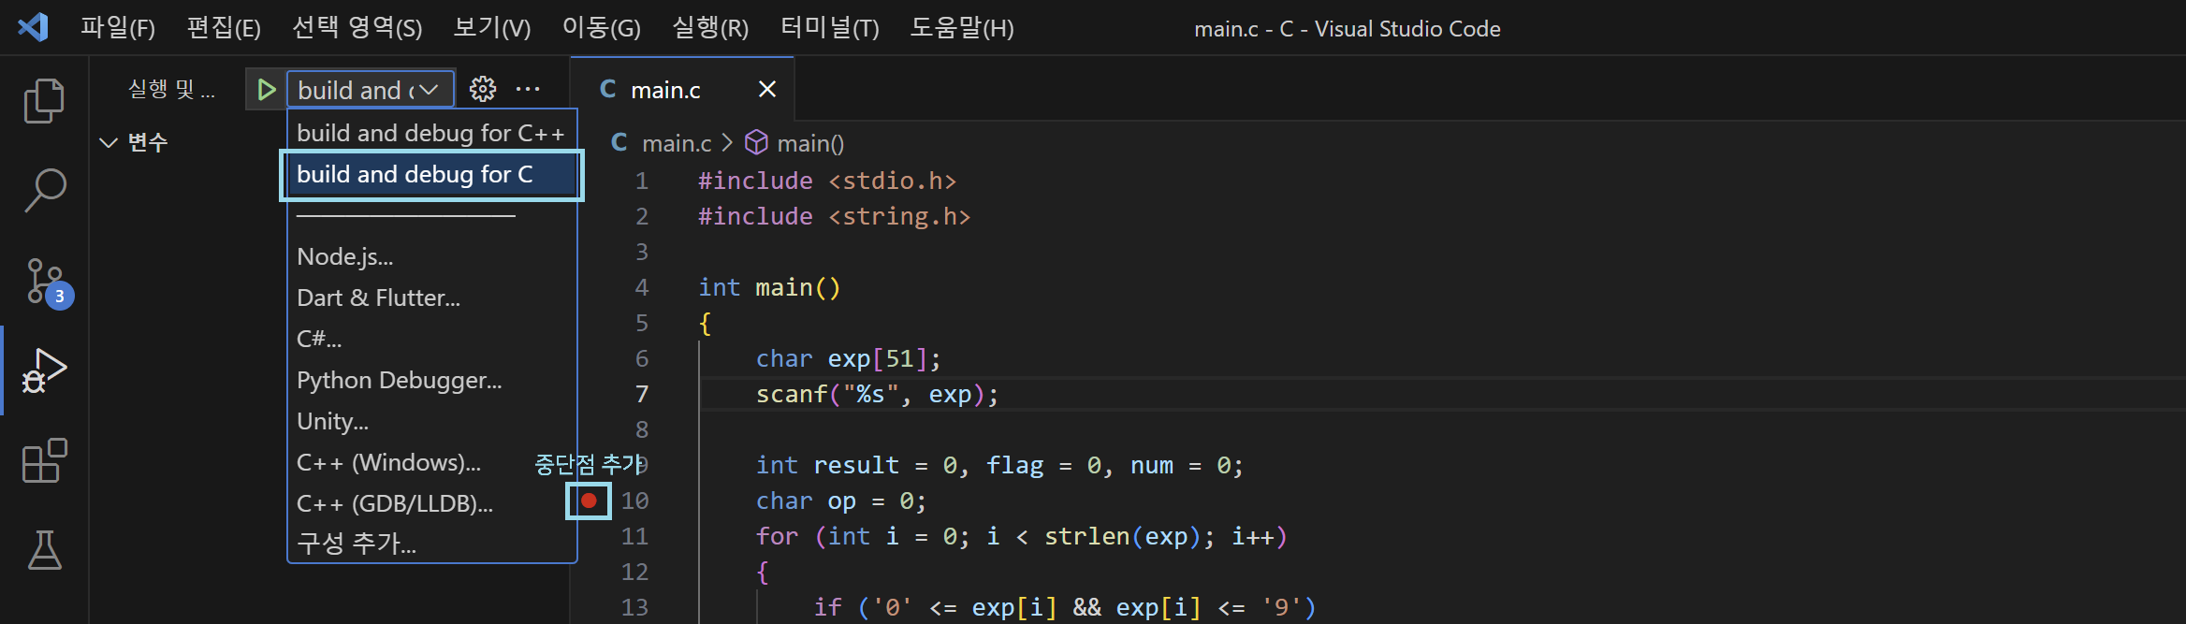Open the 보기(V) menu

click(x=492, y=28)
